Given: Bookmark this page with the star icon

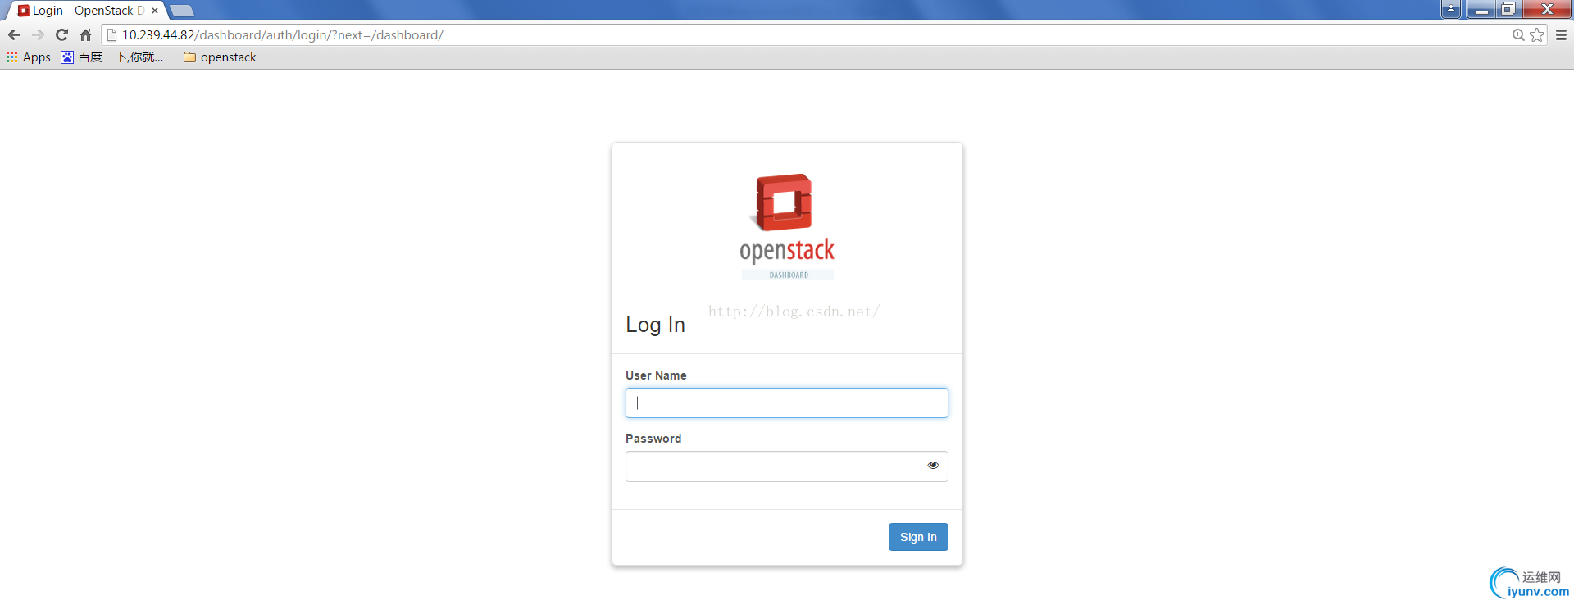Looking at the screenshot, I should (1537, 34).
